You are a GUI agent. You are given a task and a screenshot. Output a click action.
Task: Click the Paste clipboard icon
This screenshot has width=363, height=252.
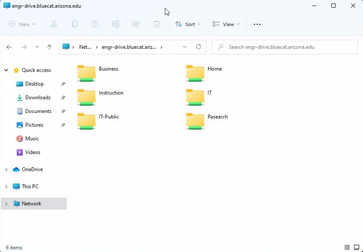[95, 24]
